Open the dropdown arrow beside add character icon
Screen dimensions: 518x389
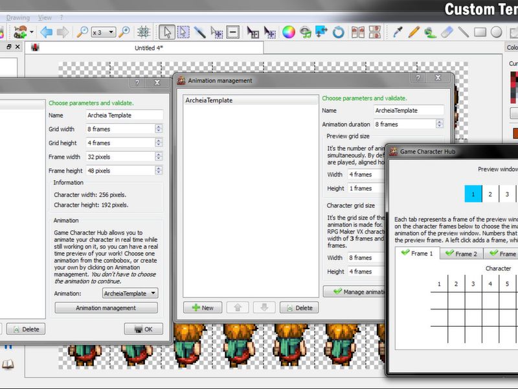pos(32,32)
